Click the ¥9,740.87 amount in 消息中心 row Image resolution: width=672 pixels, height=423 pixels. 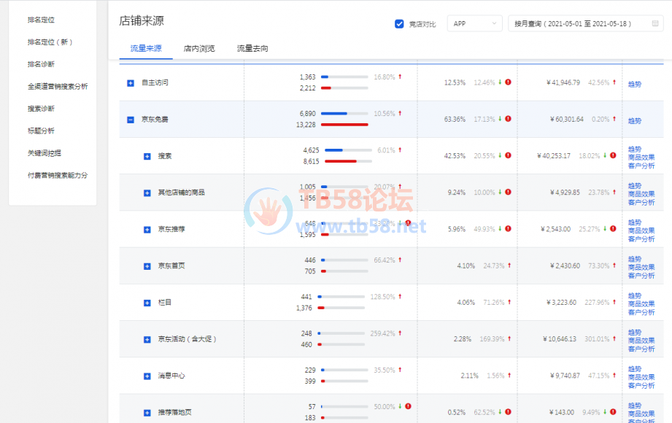pyautogui.click(x=565, y=376)
